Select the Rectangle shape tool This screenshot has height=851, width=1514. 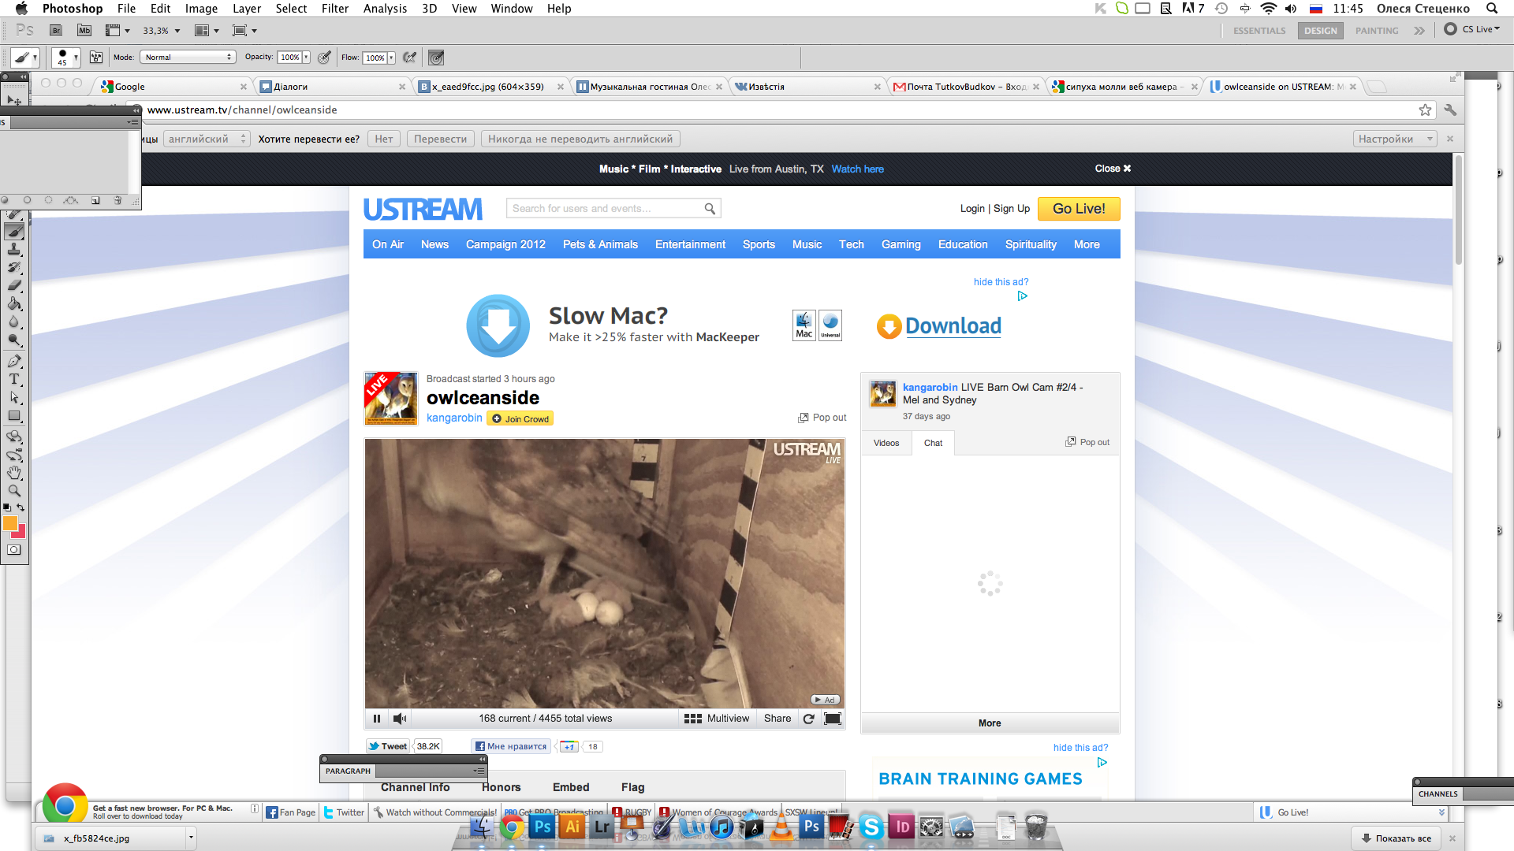pos(14,415)
